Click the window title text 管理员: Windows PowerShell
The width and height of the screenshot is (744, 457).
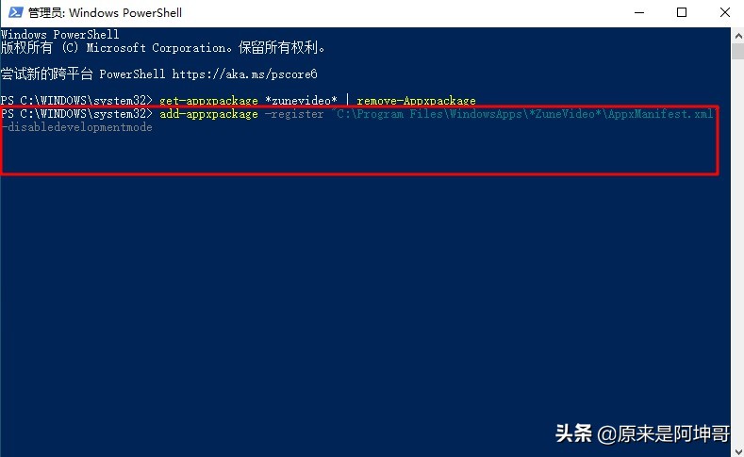coord(105,13)
